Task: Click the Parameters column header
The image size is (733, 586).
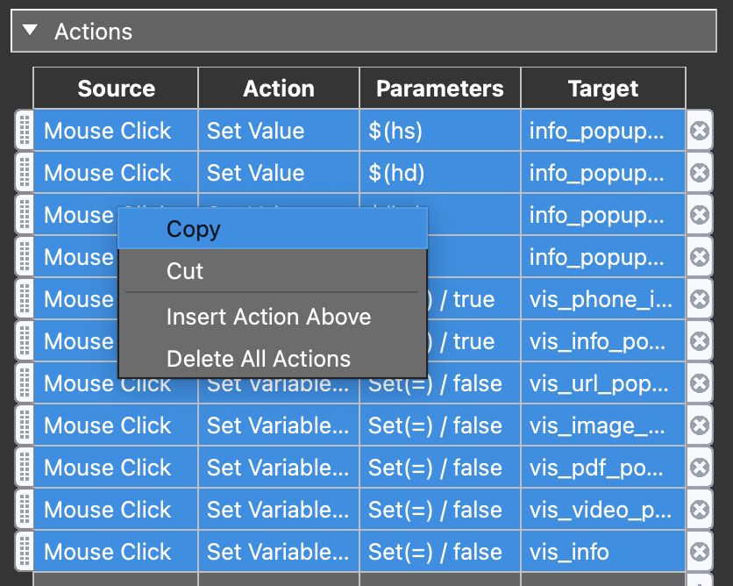Action: [x=439, y=88]
